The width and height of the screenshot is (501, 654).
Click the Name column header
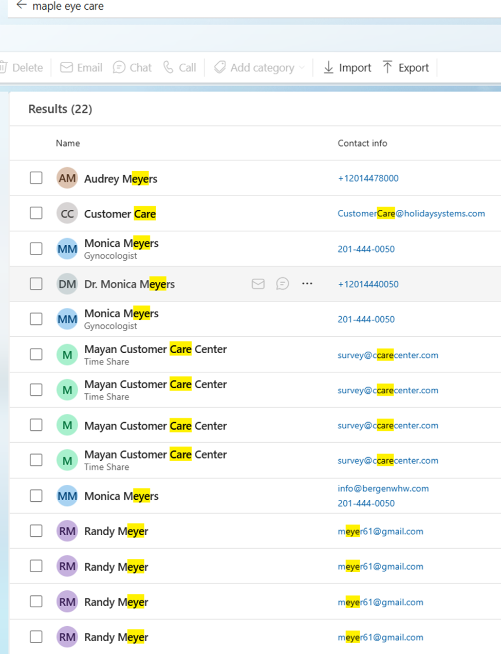click(x=68, y=143)
